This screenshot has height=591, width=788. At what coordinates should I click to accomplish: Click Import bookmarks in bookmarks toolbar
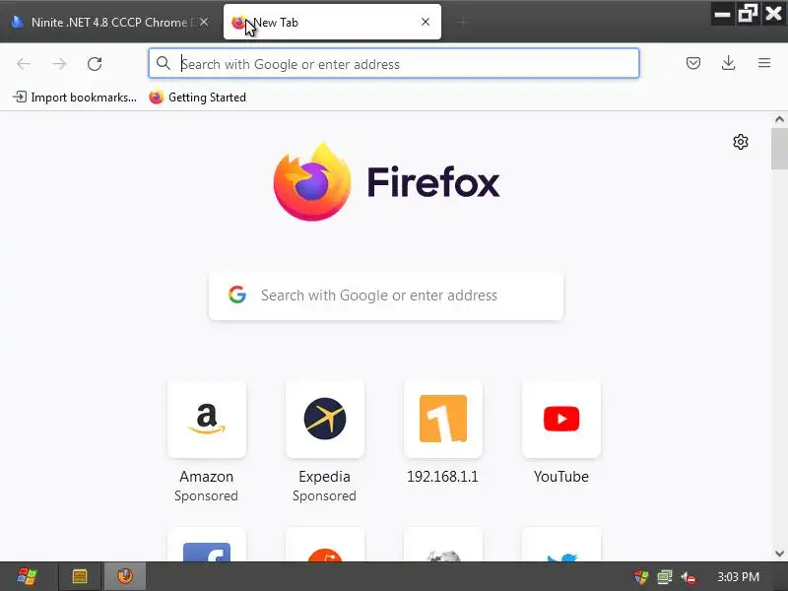tap(75, 97)
